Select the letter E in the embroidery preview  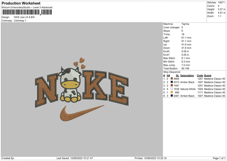[119, 89]
